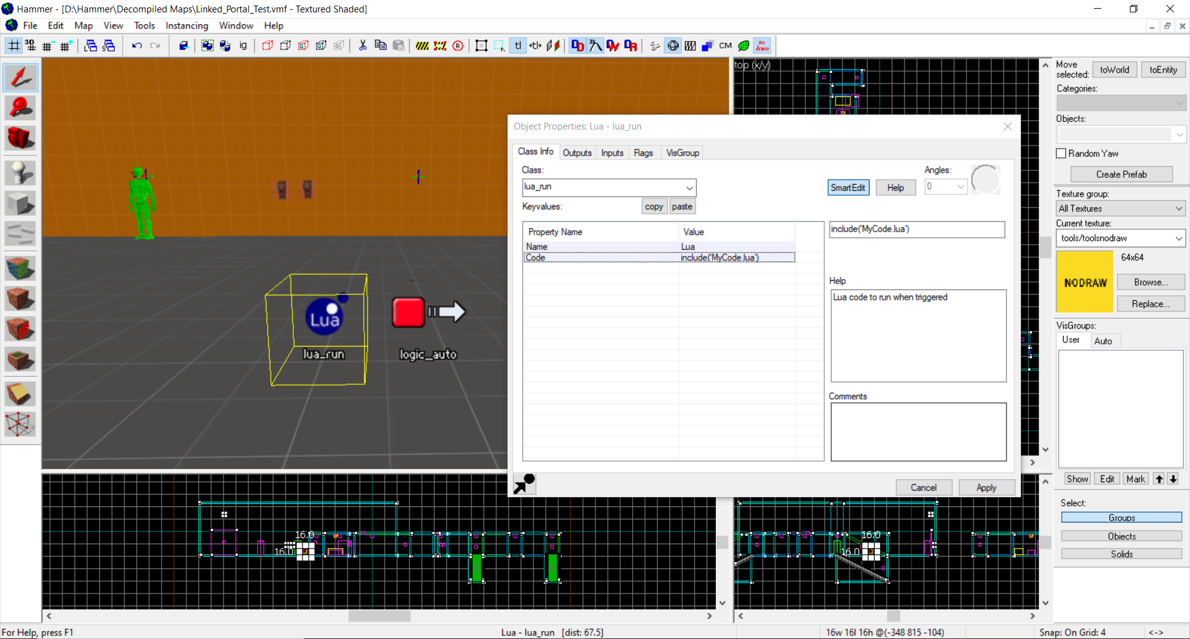Click the CM collision model icon

coord(726,45)
